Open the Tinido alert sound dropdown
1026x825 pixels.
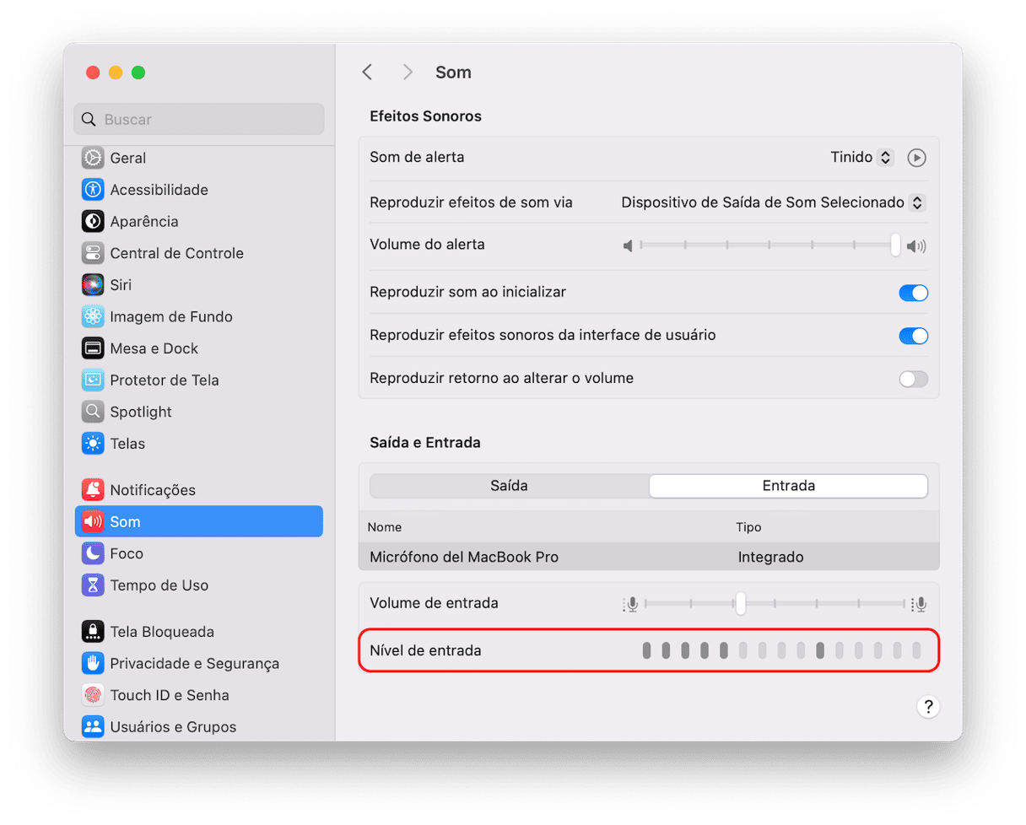point(862,158)
